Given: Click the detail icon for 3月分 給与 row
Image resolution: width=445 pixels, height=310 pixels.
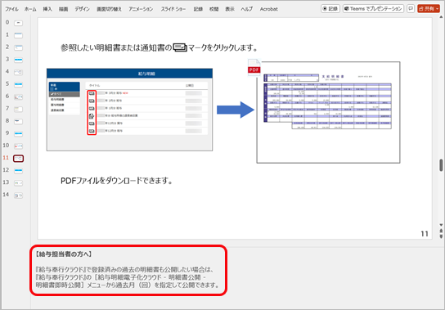Looking at the screenshot, I should coord(92,93).
